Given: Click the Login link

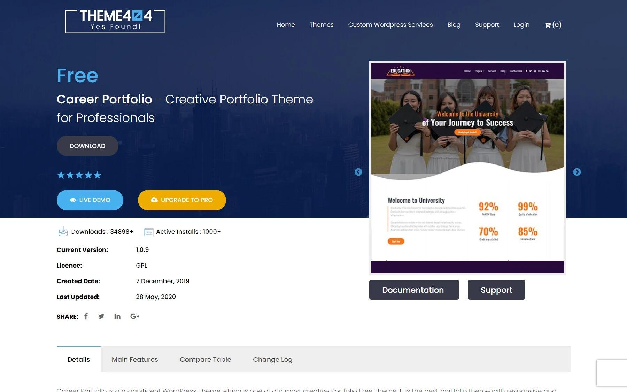Looking at the screenshot, I should pyautogui.click(x=521, y=25).
